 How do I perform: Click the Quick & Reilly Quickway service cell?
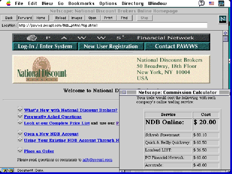pyautogui.click(x=168, y=143)
